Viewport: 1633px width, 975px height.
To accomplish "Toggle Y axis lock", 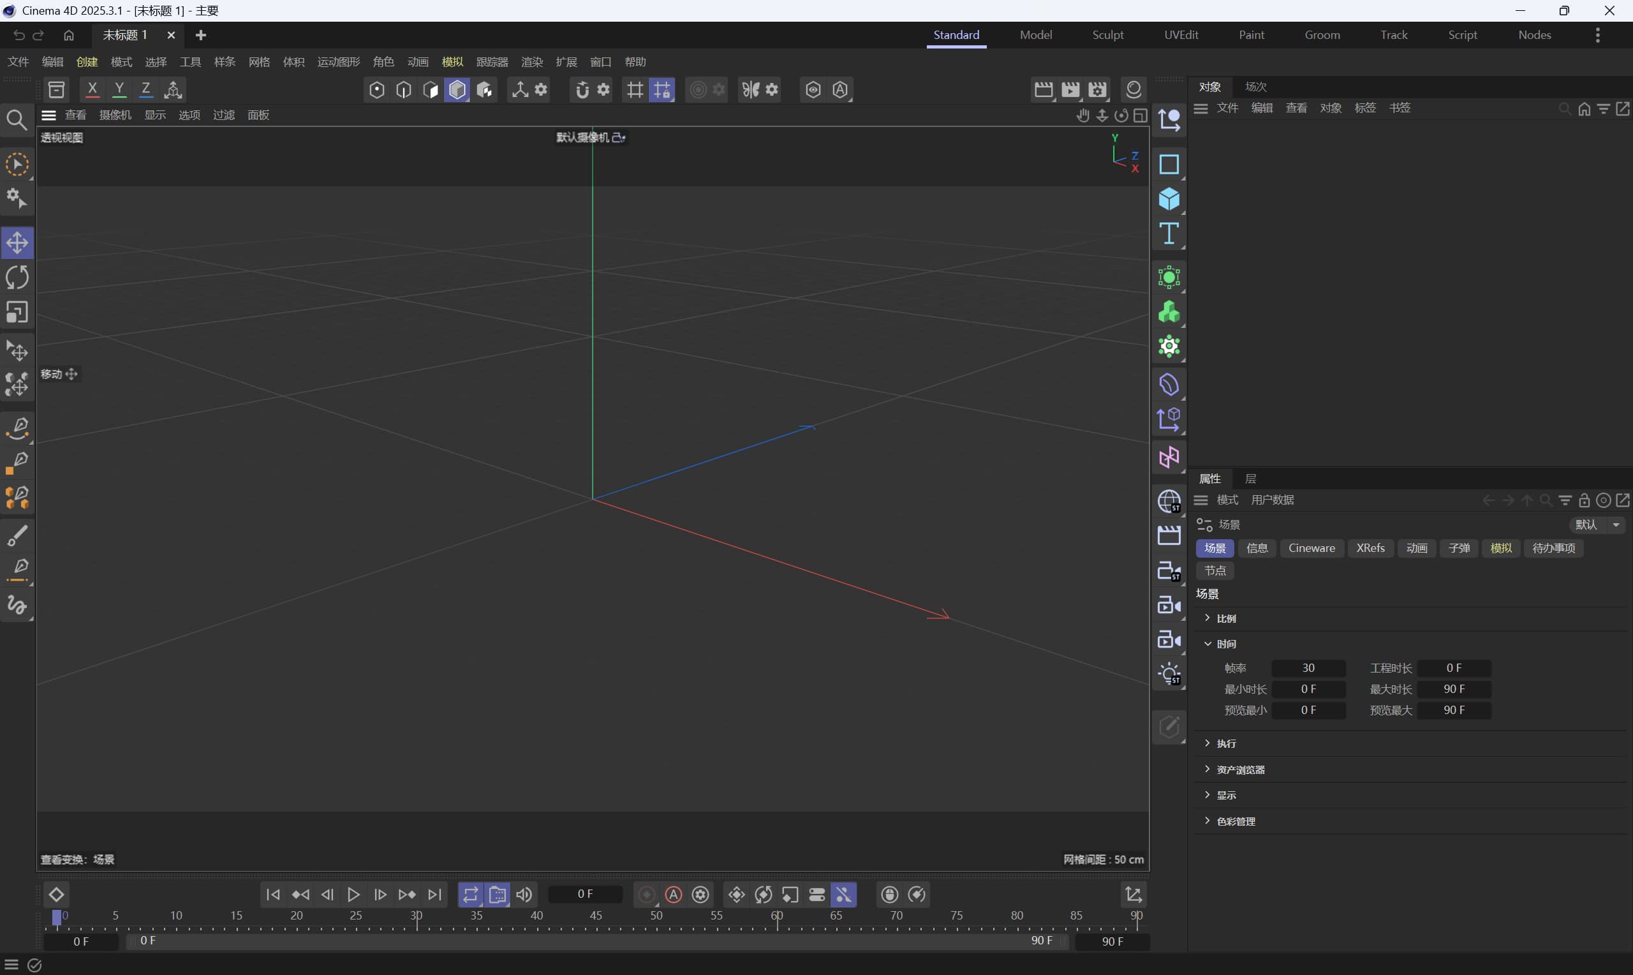I will 119,89.
